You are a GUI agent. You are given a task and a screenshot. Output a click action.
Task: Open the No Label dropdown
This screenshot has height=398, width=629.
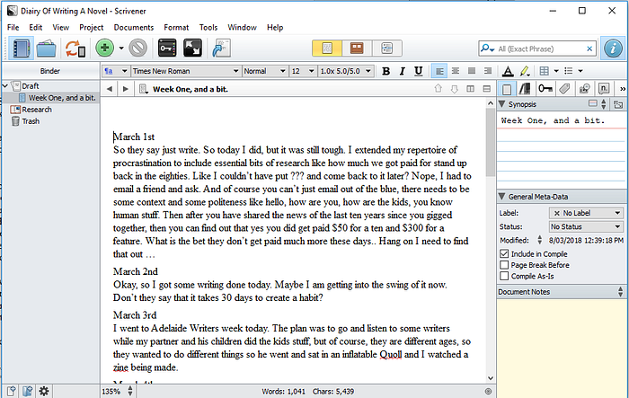tap(586, 213)
